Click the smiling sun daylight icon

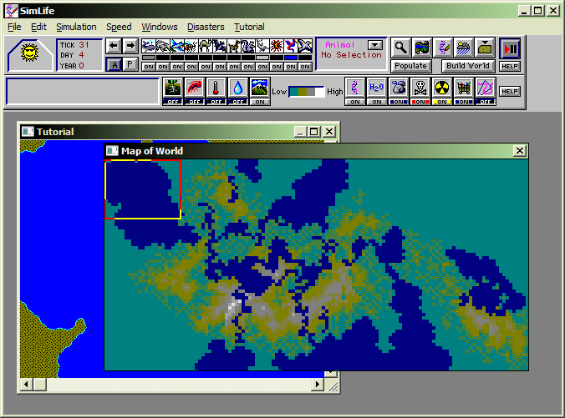coord(29,53)
